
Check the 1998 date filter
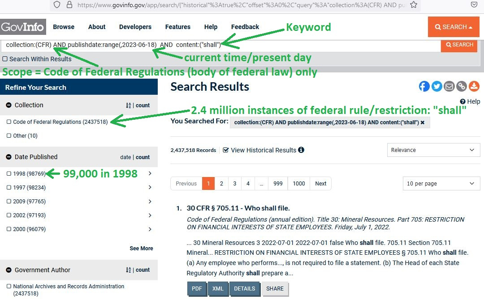click(9, 174)
